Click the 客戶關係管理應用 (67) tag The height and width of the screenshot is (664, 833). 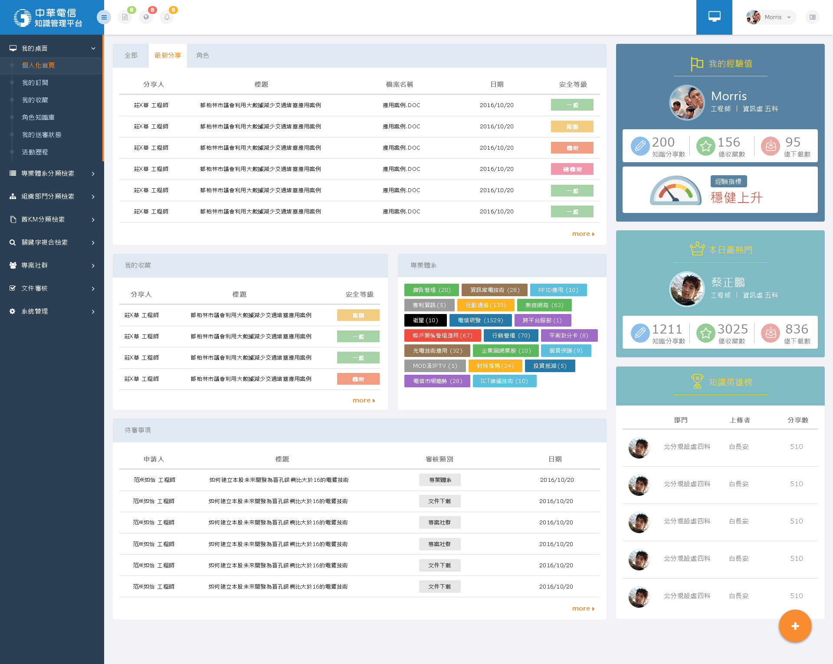443,335
